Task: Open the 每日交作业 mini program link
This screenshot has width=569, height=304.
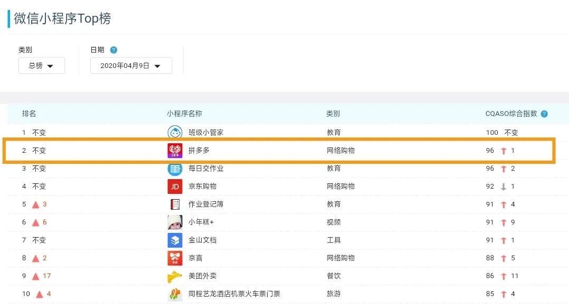Action: [x=206, y=169]
